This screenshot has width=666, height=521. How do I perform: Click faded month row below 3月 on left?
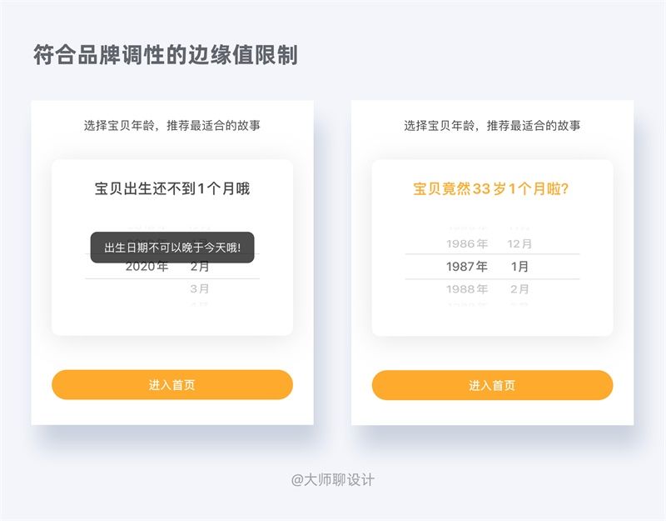pyautogui.click(x=200, y=304)
